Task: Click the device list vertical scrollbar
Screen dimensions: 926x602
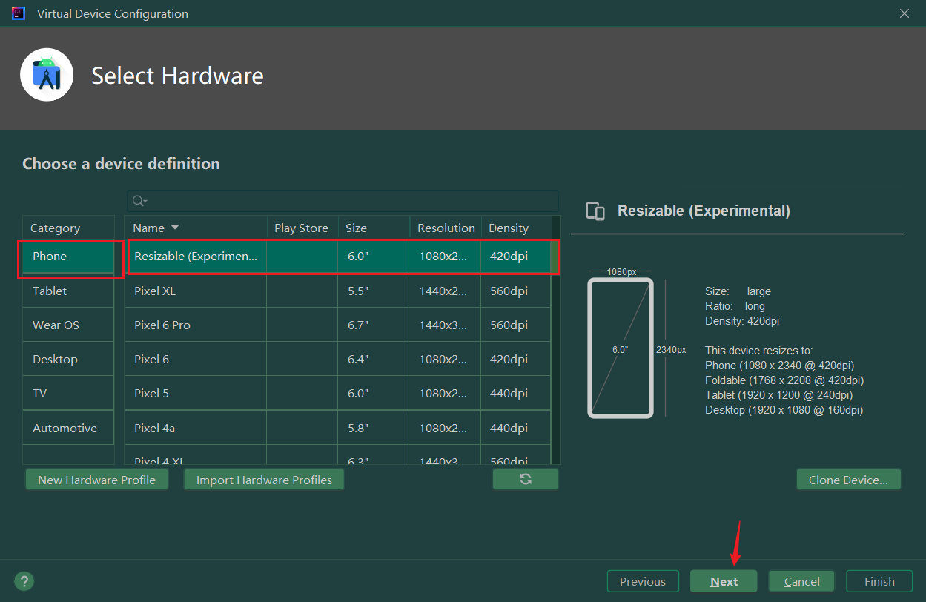Action: point(555,341)
